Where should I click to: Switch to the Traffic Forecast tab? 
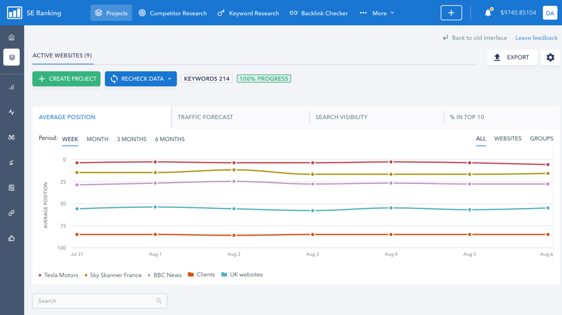[x=205, y=117]
